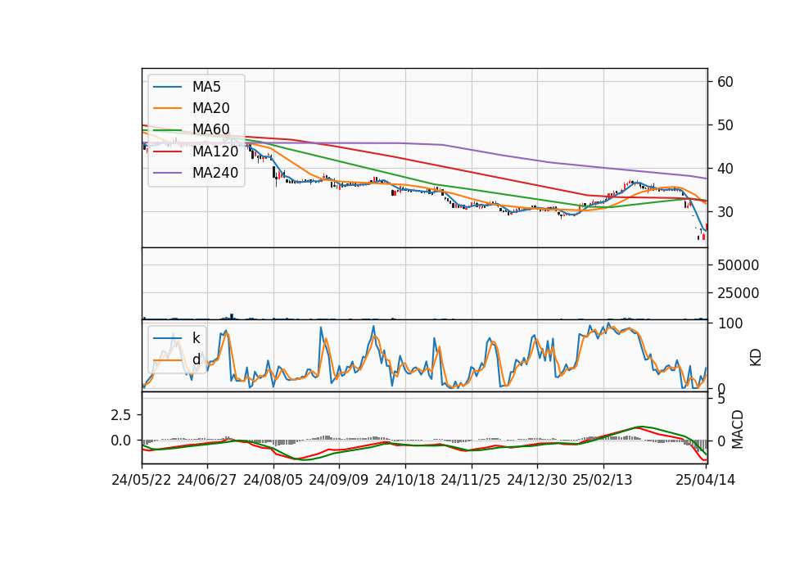
Task: Click the 24/12/30 date axis label
Action: [537, 480]
